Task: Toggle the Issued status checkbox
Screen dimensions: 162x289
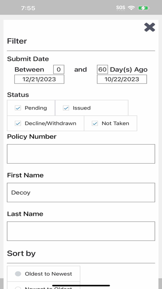Action: tap(66, 108)
